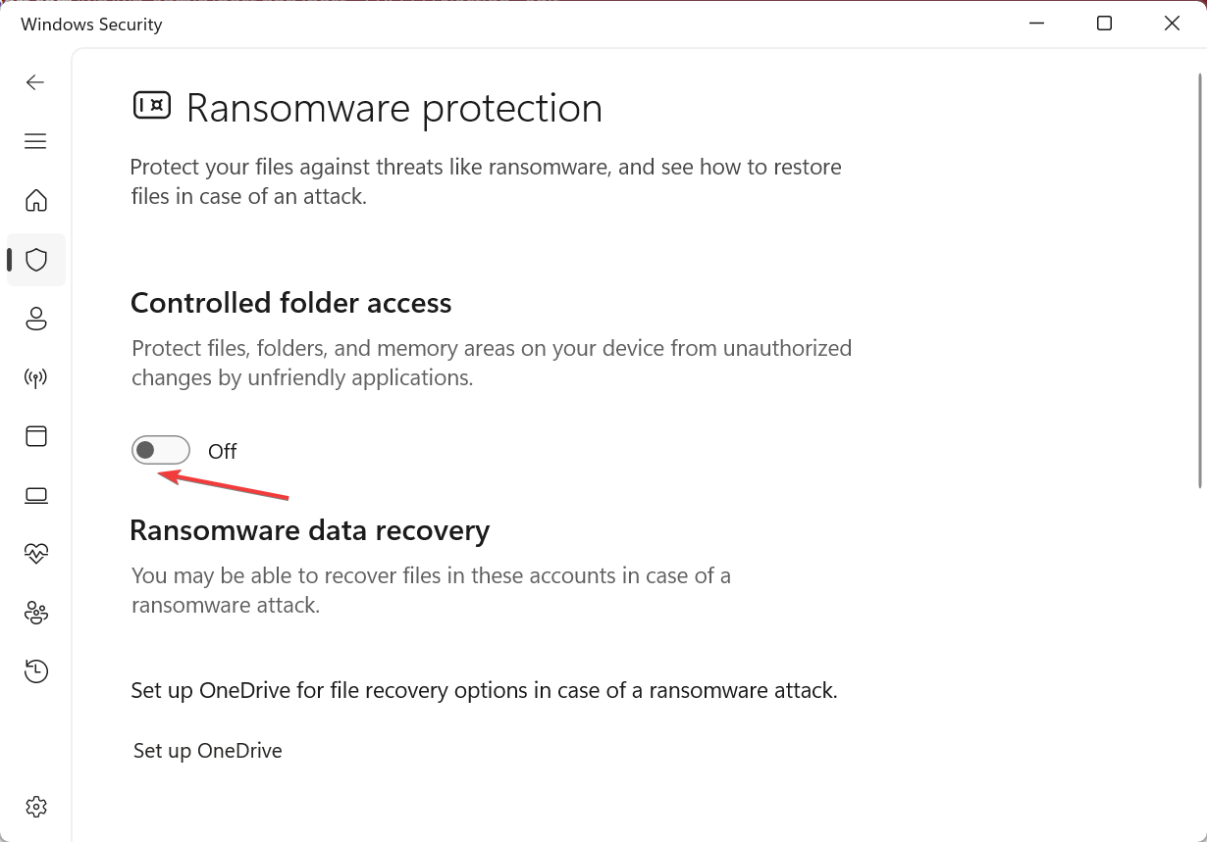This screenshot has width=1207, height=842.
Task: Turn on Controlled folder access toggle
Action: pyautogui.click(x=161, y=450)
